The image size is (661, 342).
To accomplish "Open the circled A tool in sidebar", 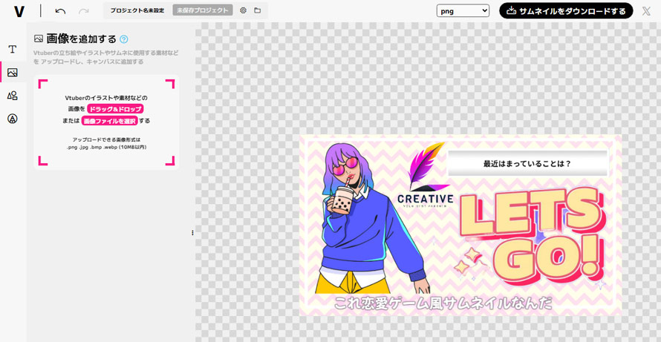I will pos(13,119).
